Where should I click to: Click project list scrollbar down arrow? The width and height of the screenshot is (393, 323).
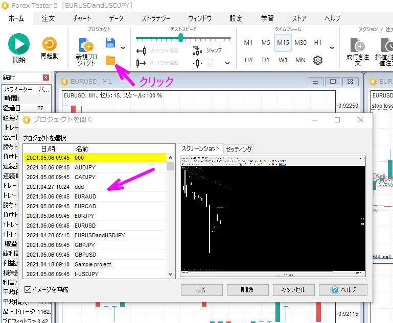(x=170, y=274)
